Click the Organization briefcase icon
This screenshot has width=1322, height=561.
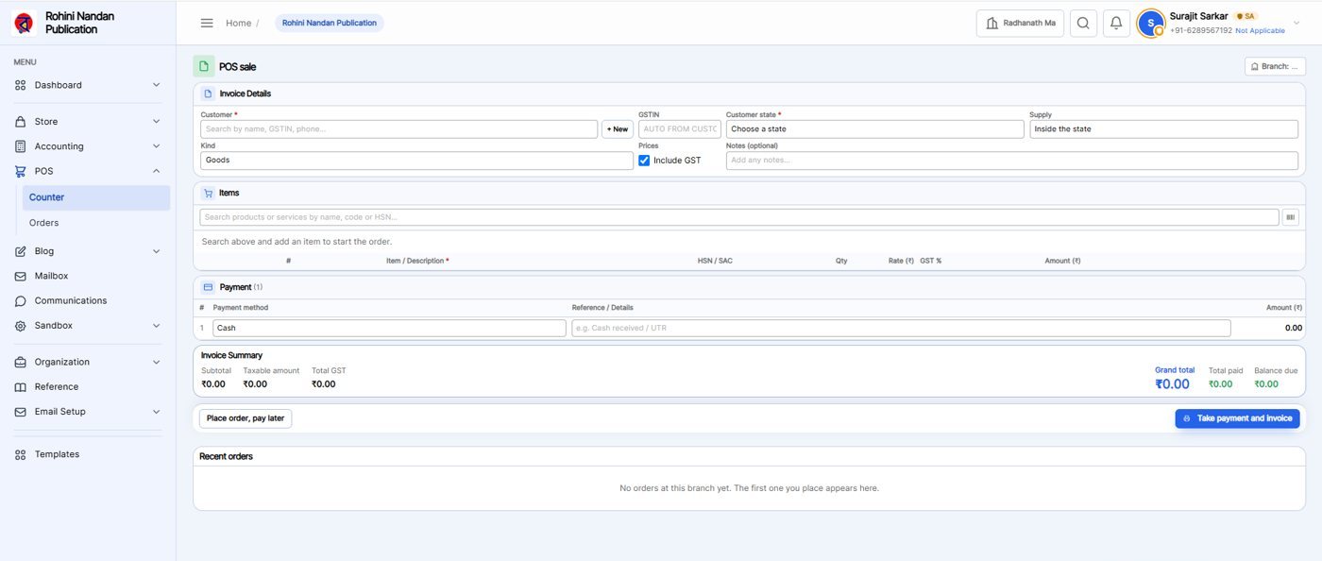pos(21,362)
